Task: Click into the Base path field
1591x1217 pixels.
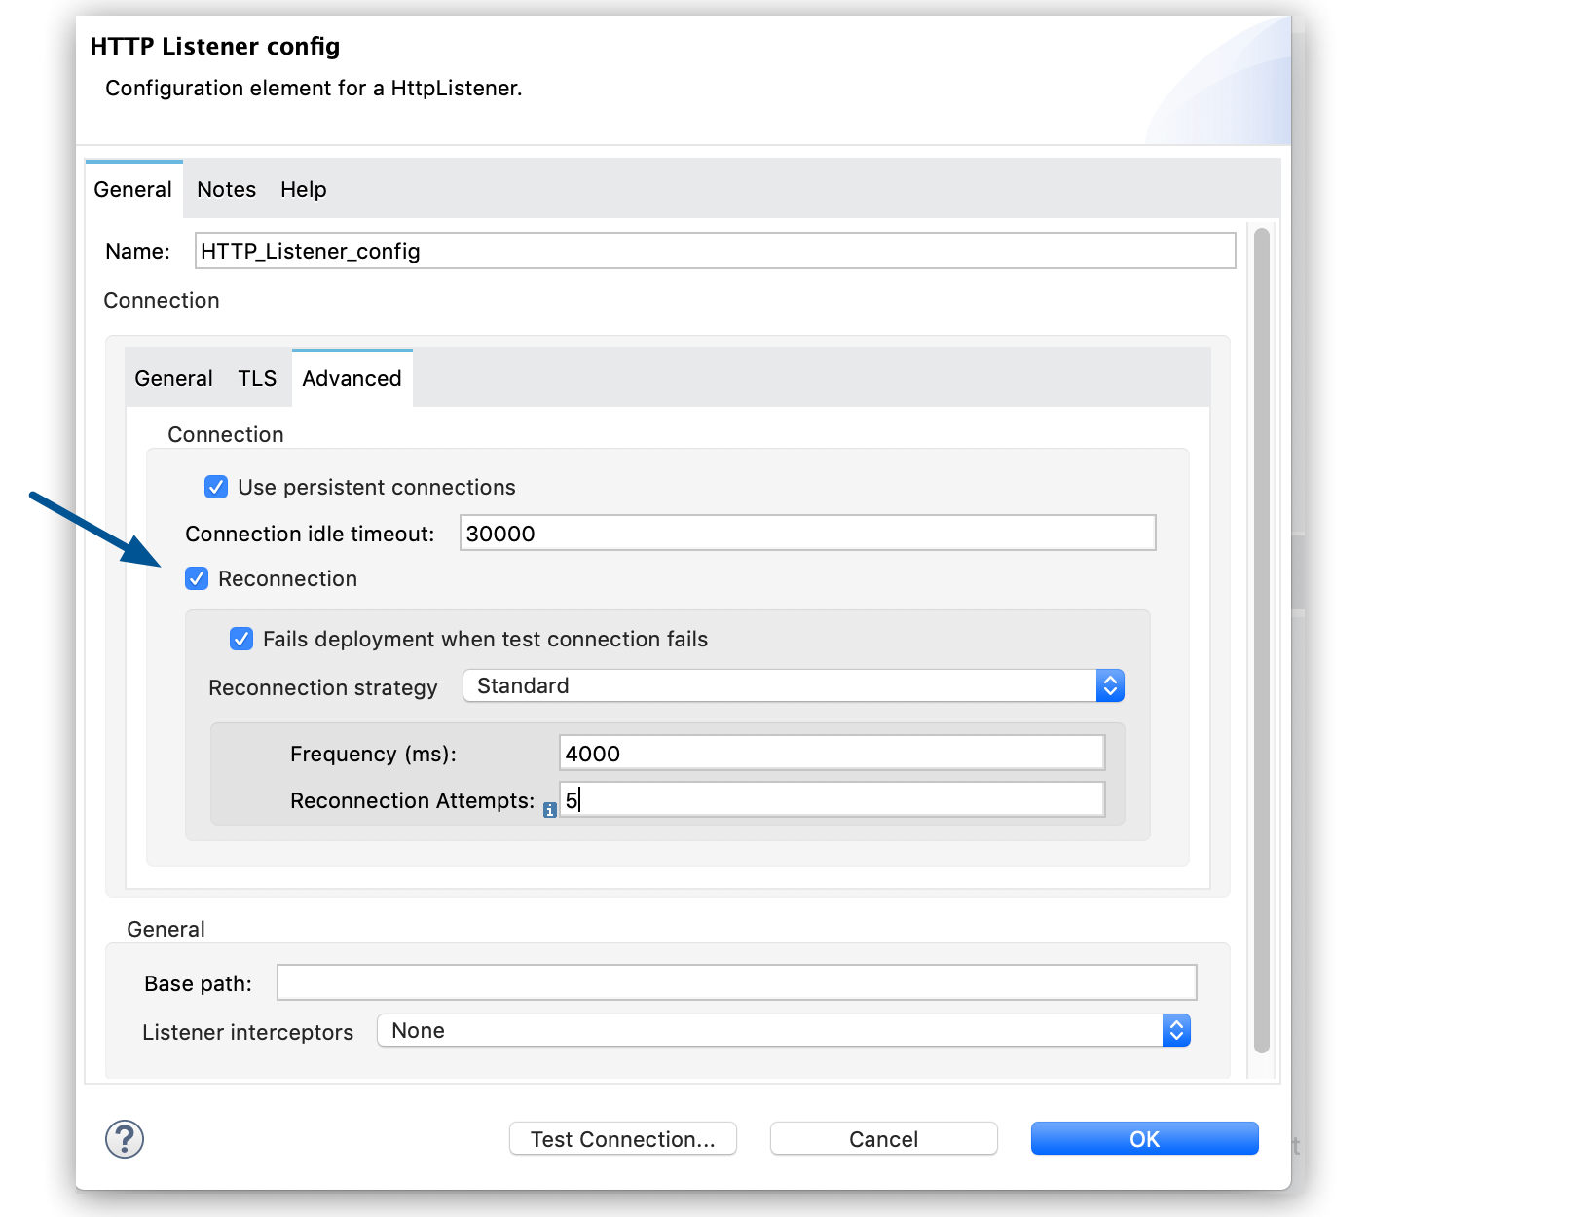Action: (735, 982)
